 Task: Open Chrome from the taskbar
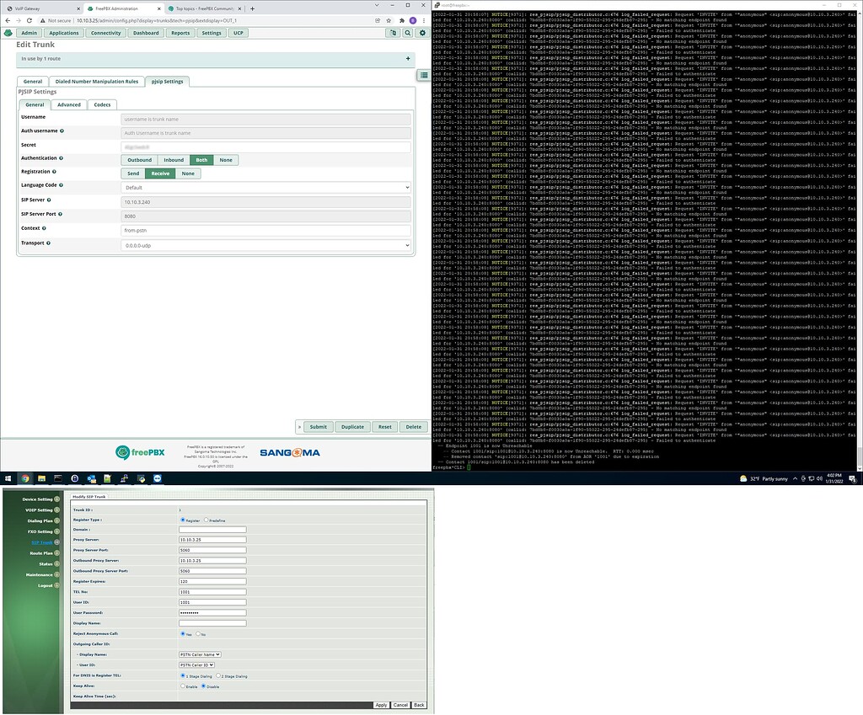pos(24,478)
